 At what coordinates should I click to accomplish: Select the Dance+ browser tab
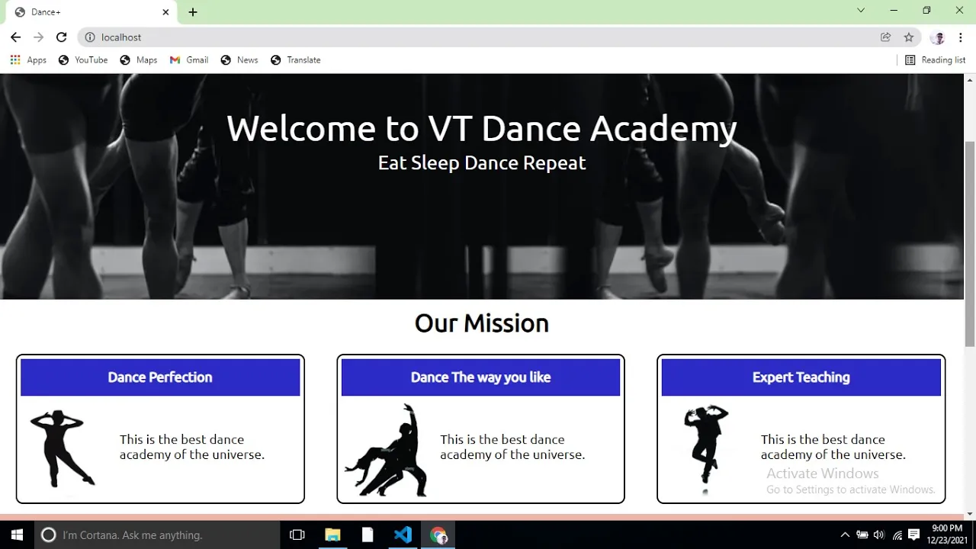[x=90, y=12]
